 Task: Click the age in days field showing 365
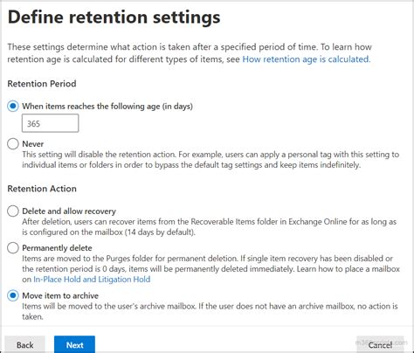(x=50, y=123)
